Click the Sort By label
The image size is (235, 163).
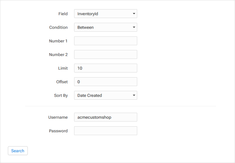61,96
